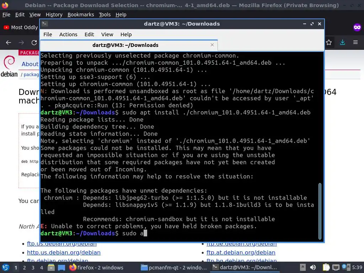
Task: Open Firefox Edit menu
Action: coord(20,15)
